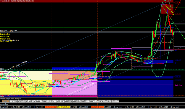Screen dimensions: 185x109
Task: Click the Channel size label inside the pink box
Action: (x=80, y=89)
